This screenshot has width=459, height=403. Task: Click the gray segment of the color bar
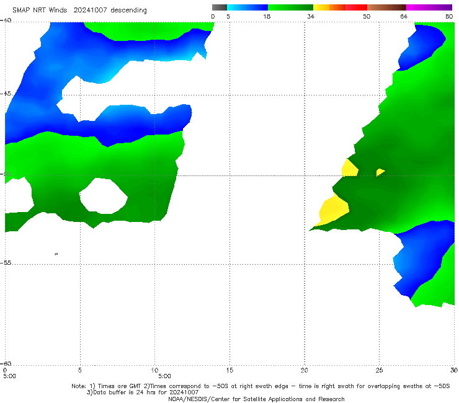click(219, 7)
